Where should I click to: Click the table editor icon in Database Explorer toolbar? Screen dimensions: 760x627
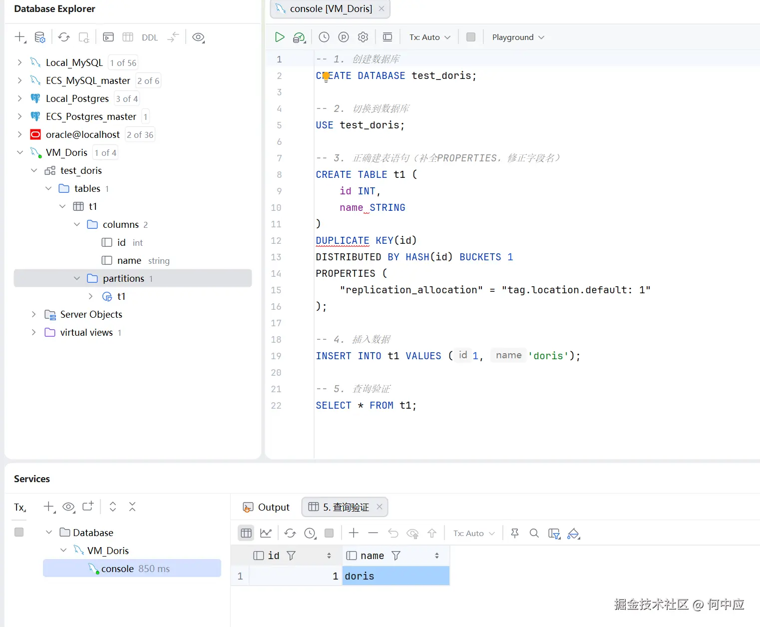pos(128,37)
